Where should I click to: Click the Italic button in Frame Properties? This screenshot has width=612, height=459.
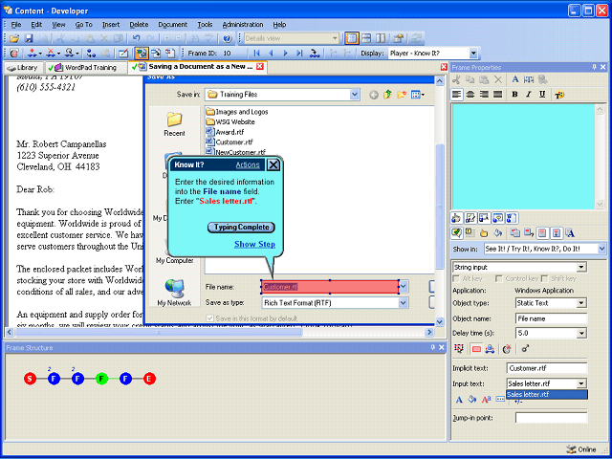(529, 95)
